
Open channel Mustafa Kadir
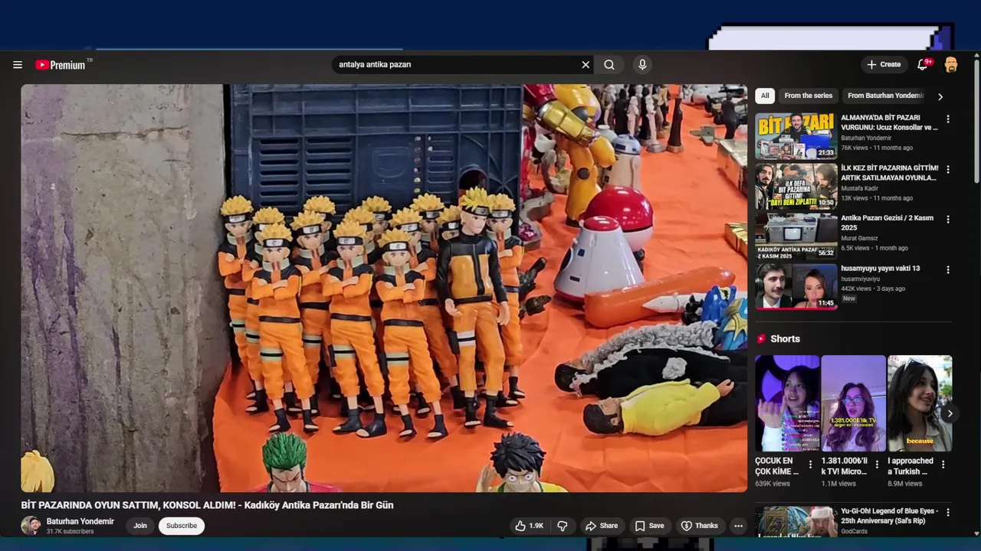860,188
